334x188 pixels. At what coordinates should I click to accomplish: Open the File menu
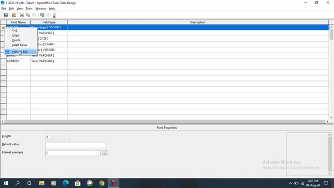pyautogui.click(x=4, y=8)
